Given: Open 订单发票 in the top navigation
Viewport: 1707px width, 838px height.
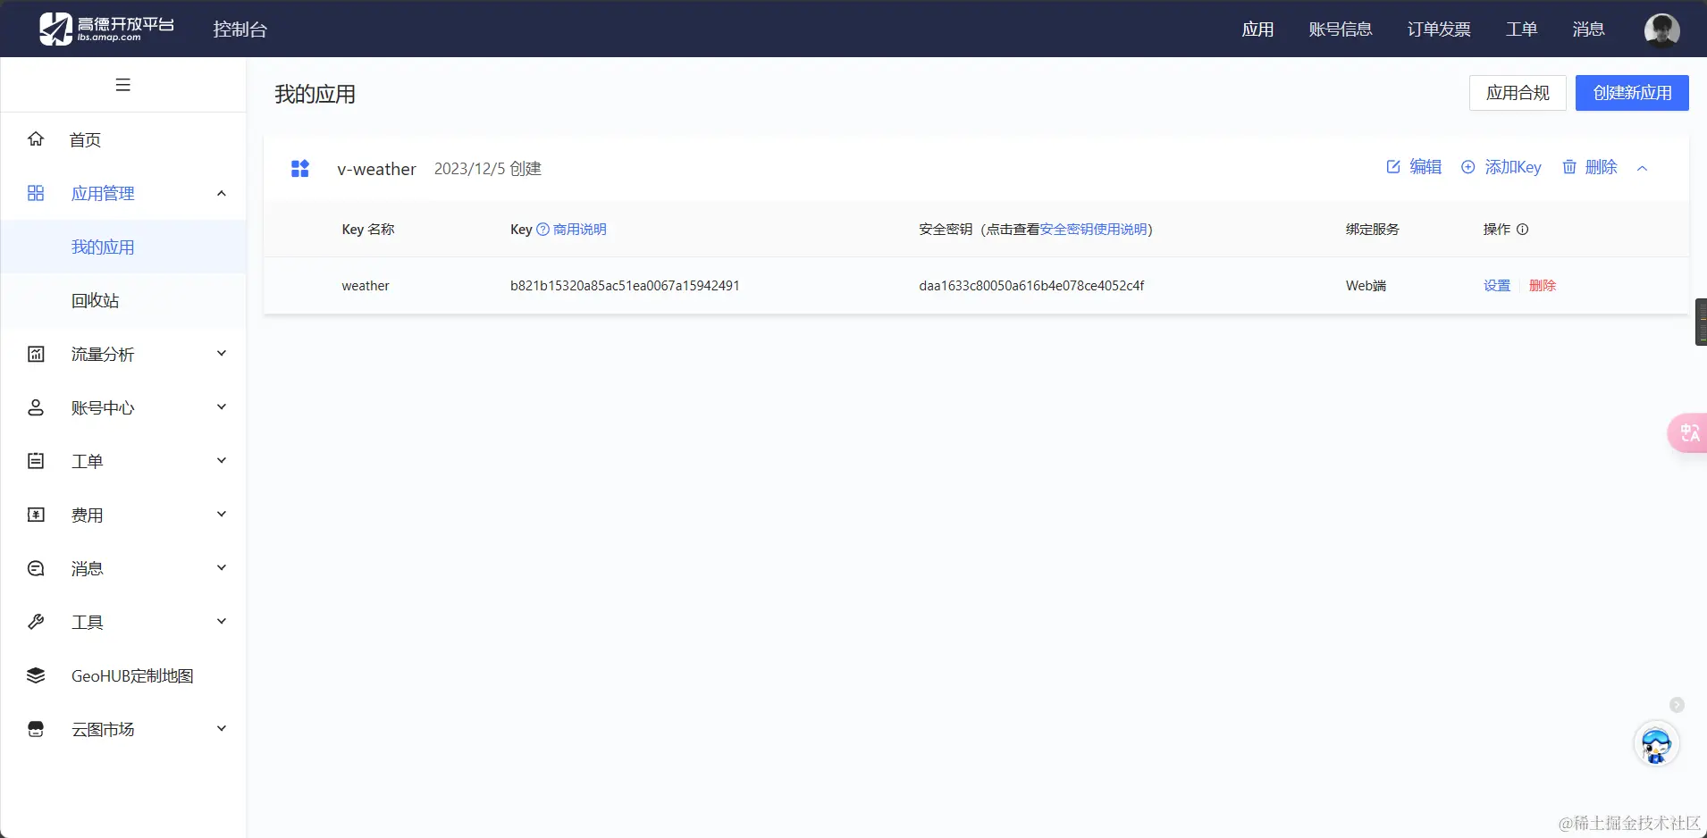Looking at the screenshot, I should (x=1439, y=29).
